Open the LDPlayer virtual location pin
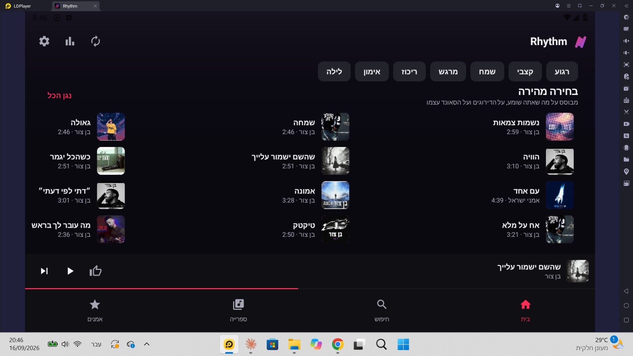633x356 pixels. (x=626, y=171)
